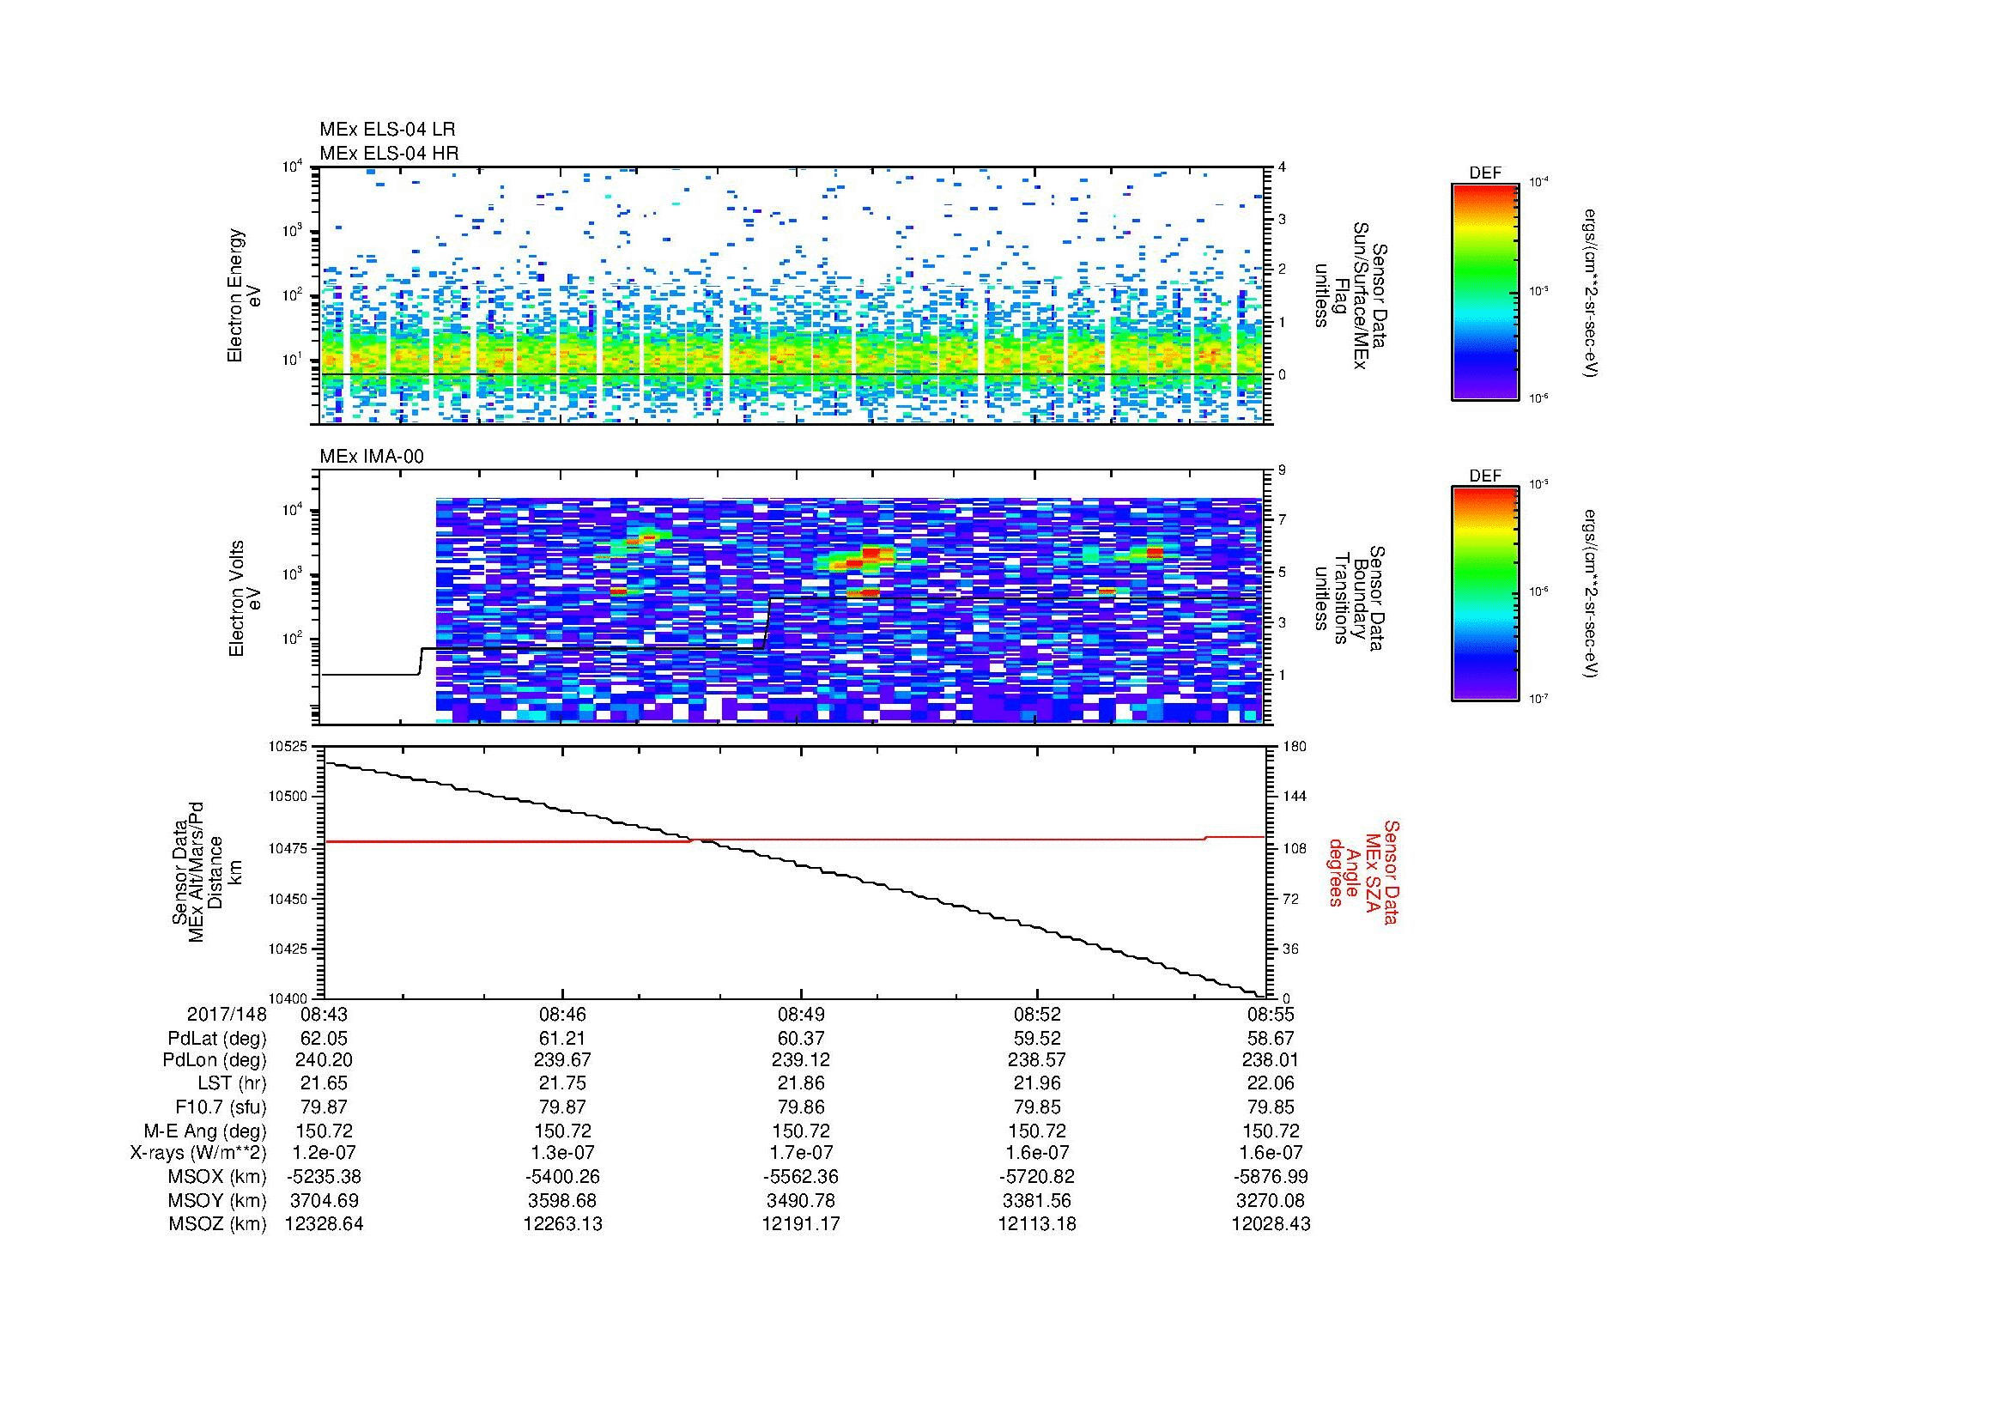2008x1419 pixels.
Task: Click the top color bar units label
Action: point(1592,293)
